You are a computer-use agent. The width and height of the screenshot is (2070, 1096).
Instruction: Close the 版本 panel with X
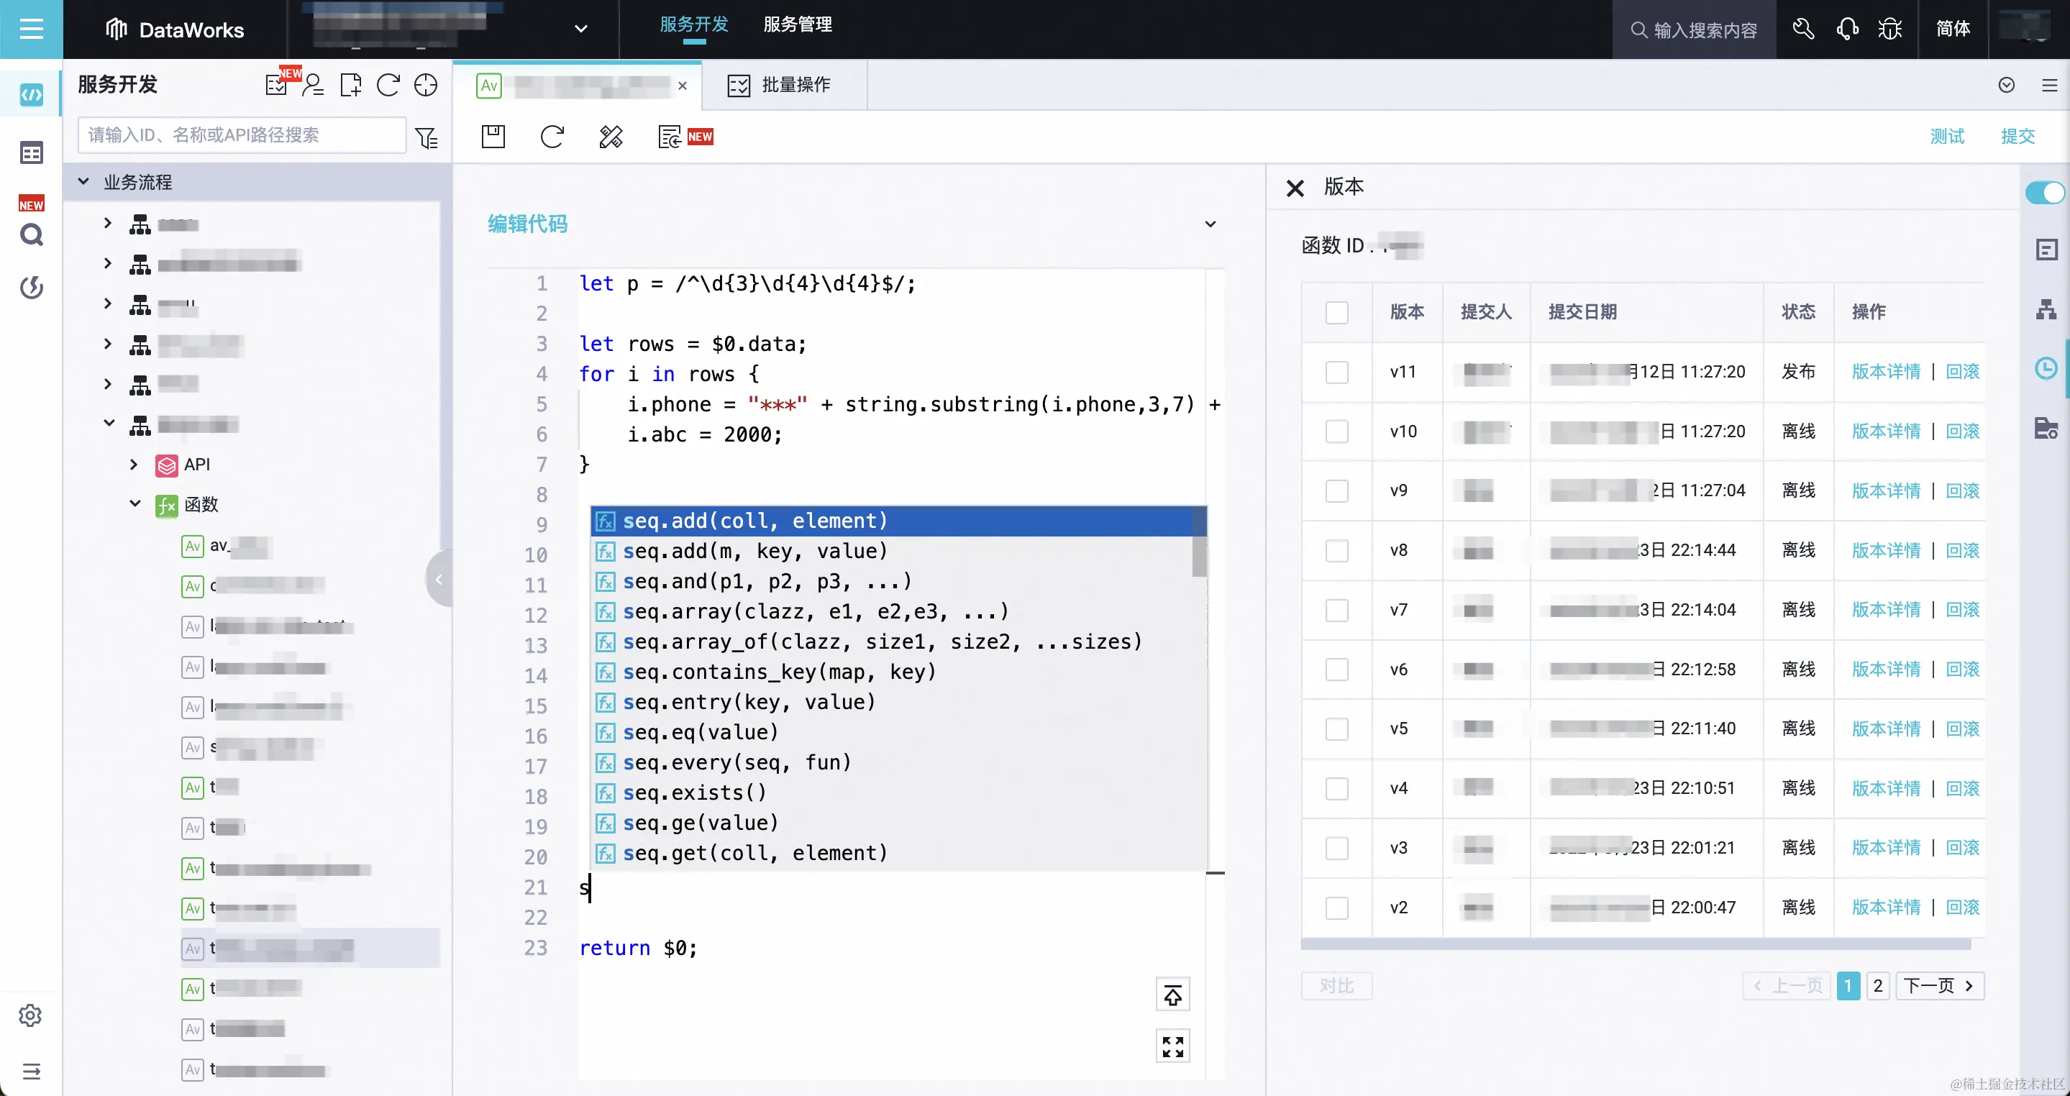(x=1295, y=188)
